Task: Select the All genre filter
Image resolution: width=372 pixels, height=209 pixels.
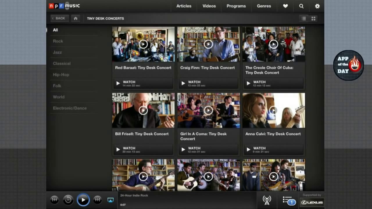Action: tap(55, 30)
